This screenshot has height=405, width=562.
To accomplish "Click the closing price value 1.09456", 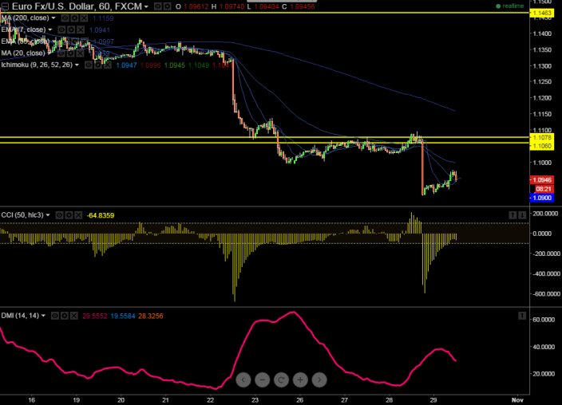I will [x=302, y=7].
